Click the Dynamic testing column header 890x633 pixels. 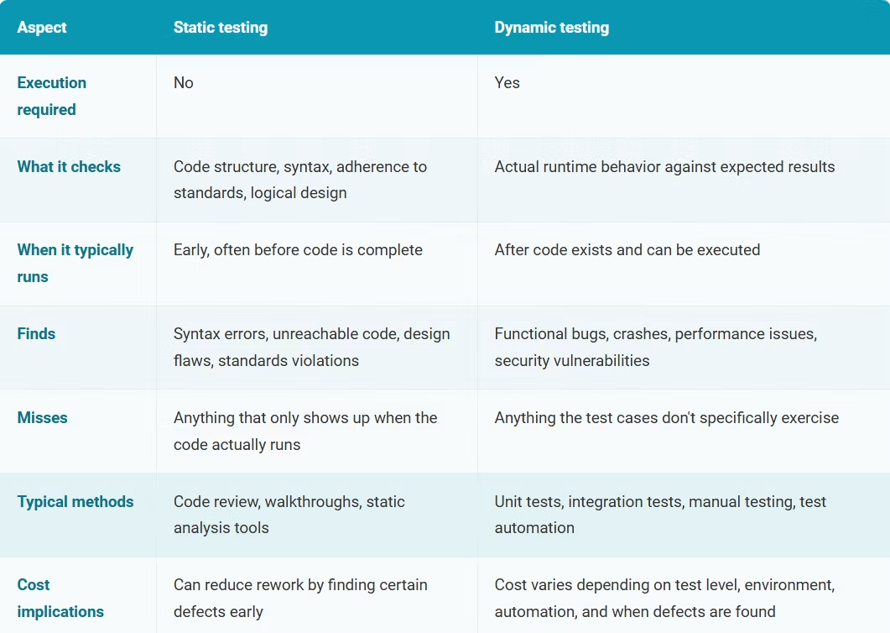point(551,27)
